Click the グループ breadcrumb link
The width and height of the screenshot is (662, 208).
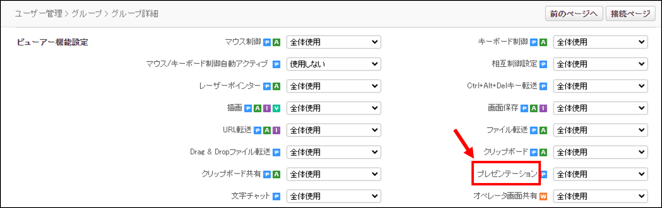(x=87, y=14)
